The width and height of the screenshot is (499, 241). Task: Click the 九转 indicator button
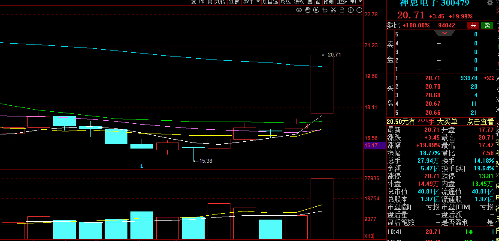(220, 2)
